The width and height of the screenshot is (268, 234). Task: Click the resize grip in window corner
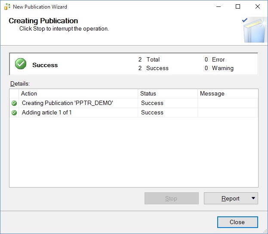pos(265,231)
